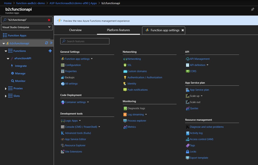258x165 pixels.
Task: Open Push notifications link
Action: point(137,90)
